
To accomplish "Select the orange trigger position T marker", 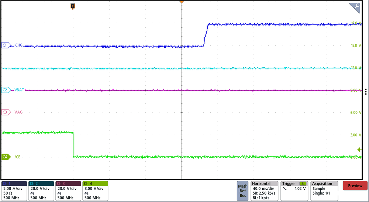I will (x=73, y=6).
